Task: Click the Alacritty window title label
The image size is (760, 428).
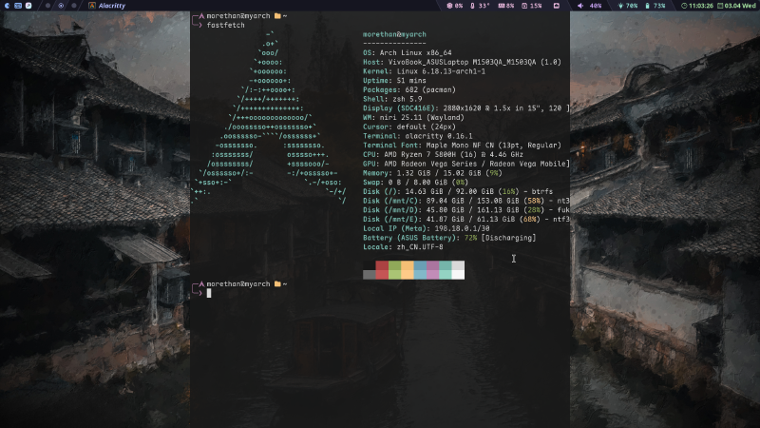Action: point(111,6)
